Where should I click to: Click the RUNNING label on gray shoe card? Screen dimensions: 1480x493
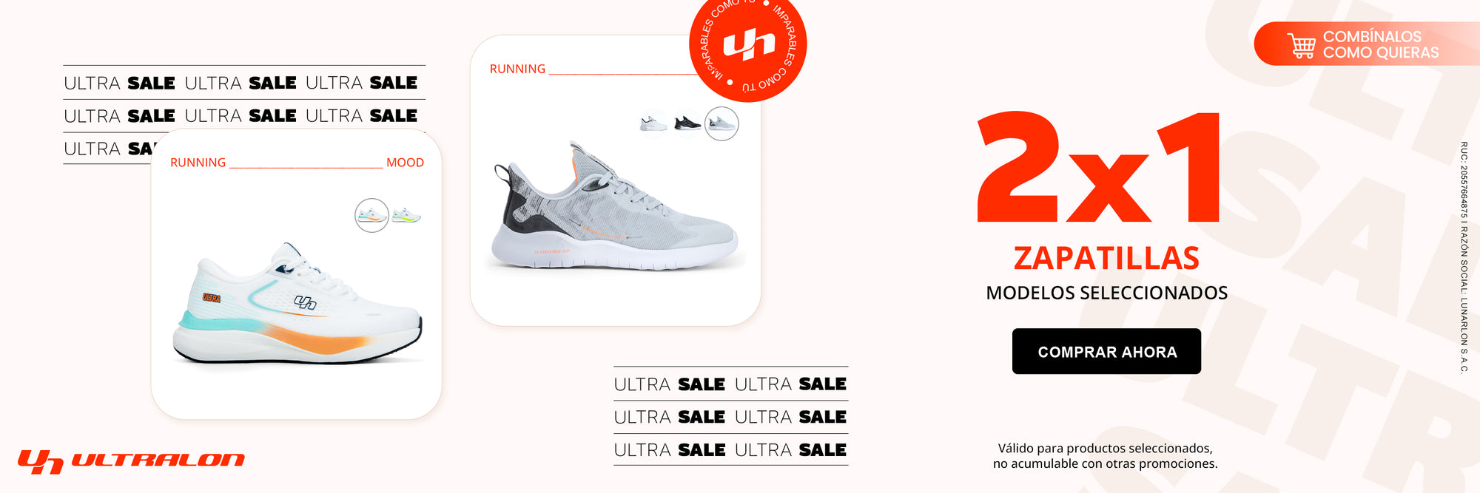pyautogui.click(x=517, y=69)
